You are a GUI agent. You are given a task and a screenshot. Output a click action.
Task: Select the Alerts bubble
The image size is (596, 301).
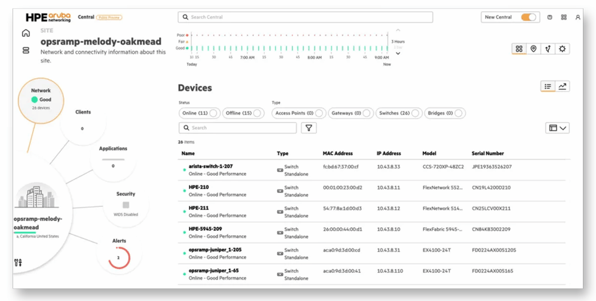119,252
